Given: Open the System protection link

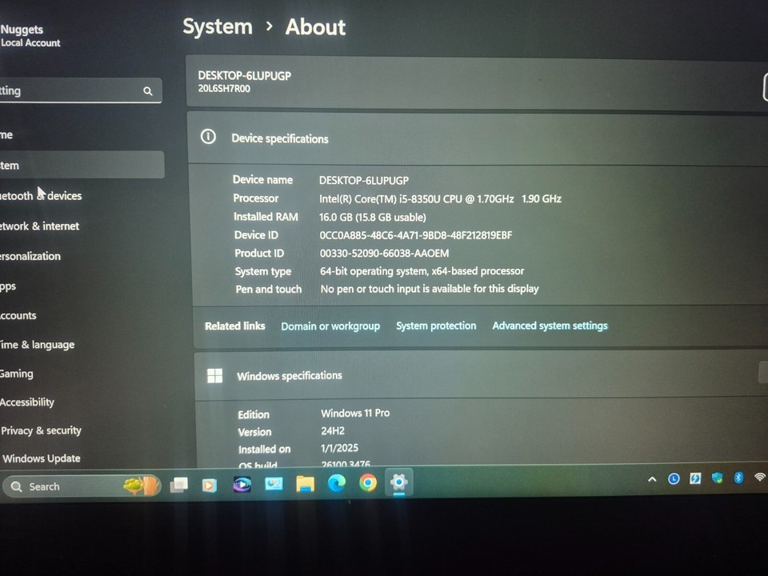Looking at the screenshot, I should coord(436,326).
